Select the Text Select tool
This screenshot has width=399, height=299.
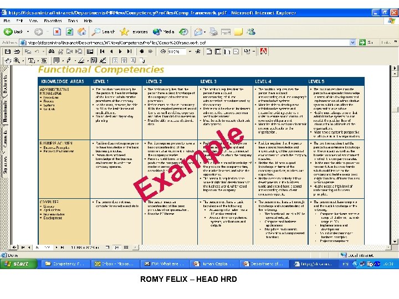(x=32, y=60)
